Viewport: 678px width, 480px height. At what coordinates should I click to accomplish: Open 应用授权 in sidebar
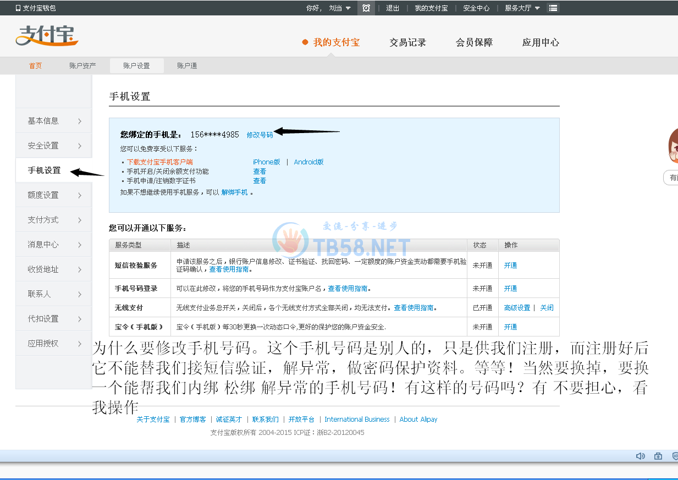[54, 344]
